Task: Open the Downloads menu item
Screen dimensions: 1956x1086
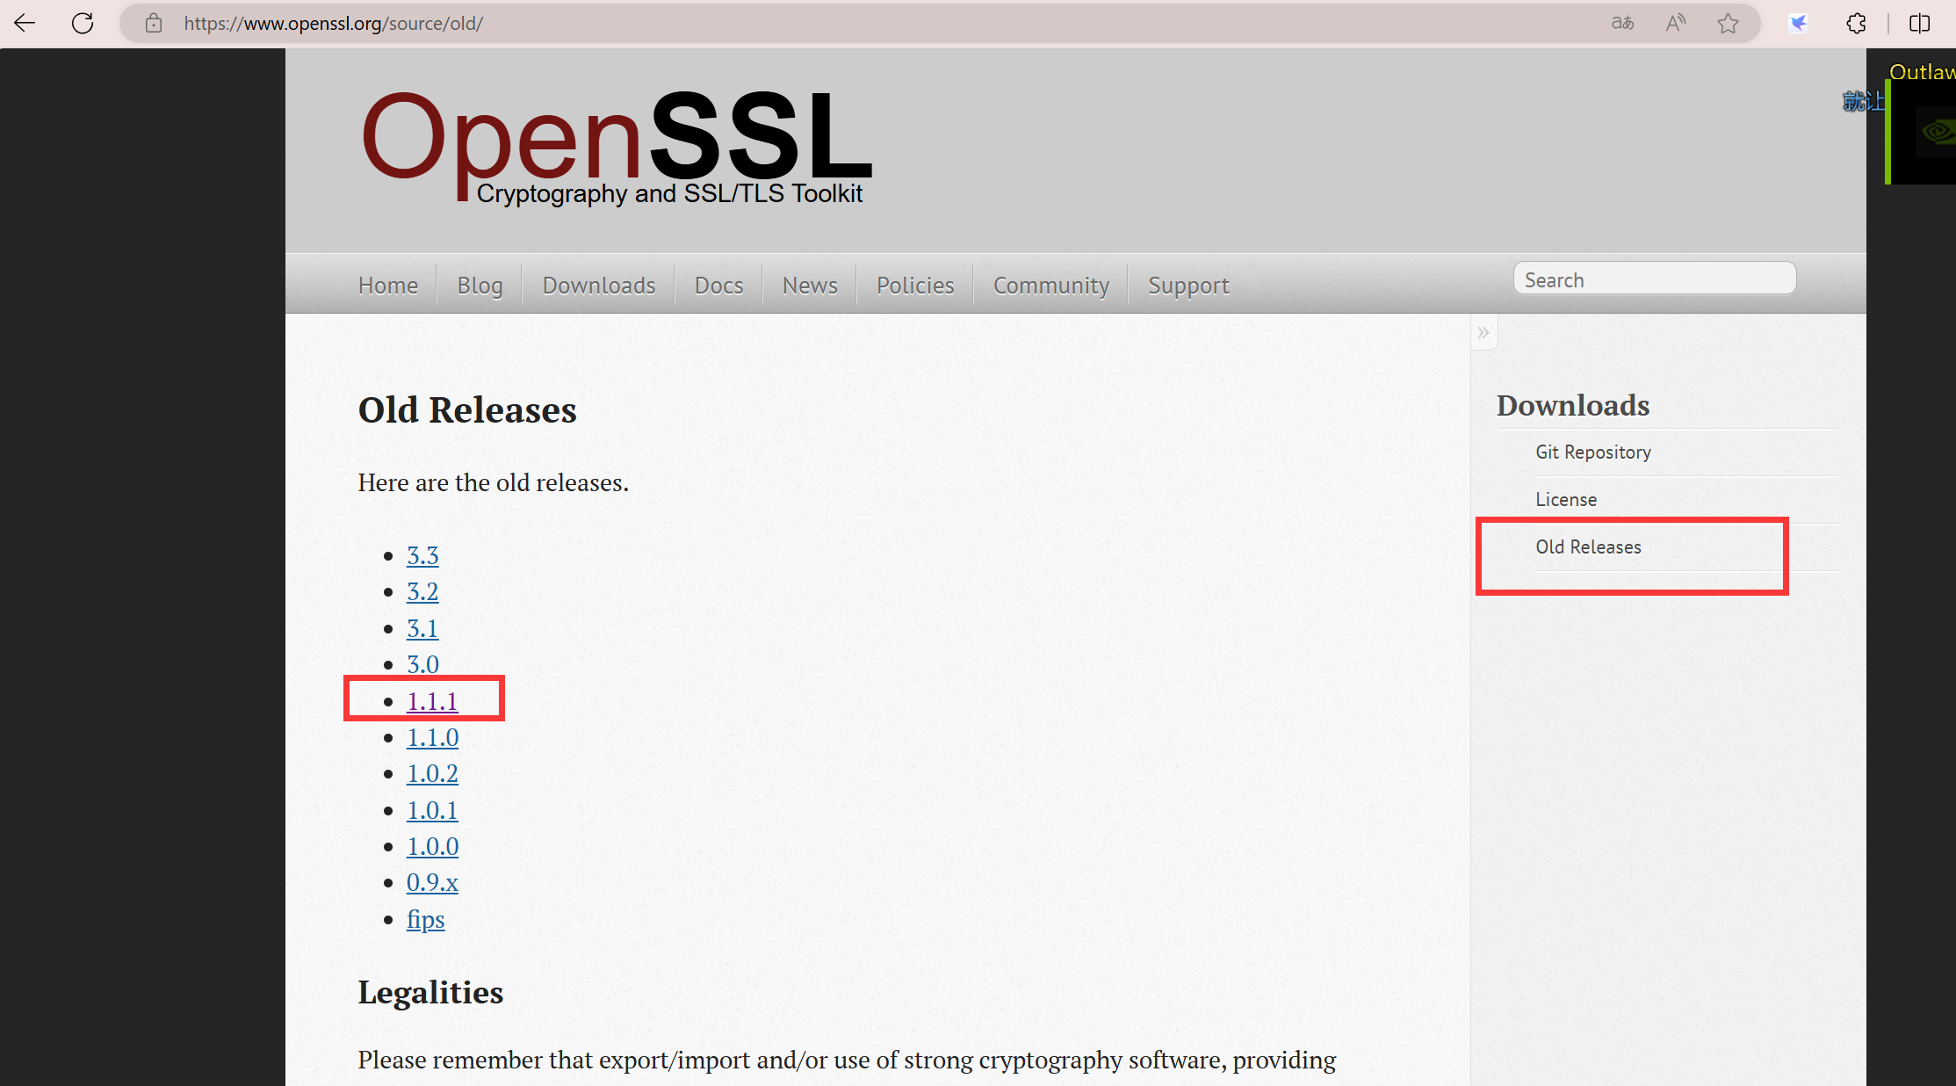Action: [x=598, y=285]
